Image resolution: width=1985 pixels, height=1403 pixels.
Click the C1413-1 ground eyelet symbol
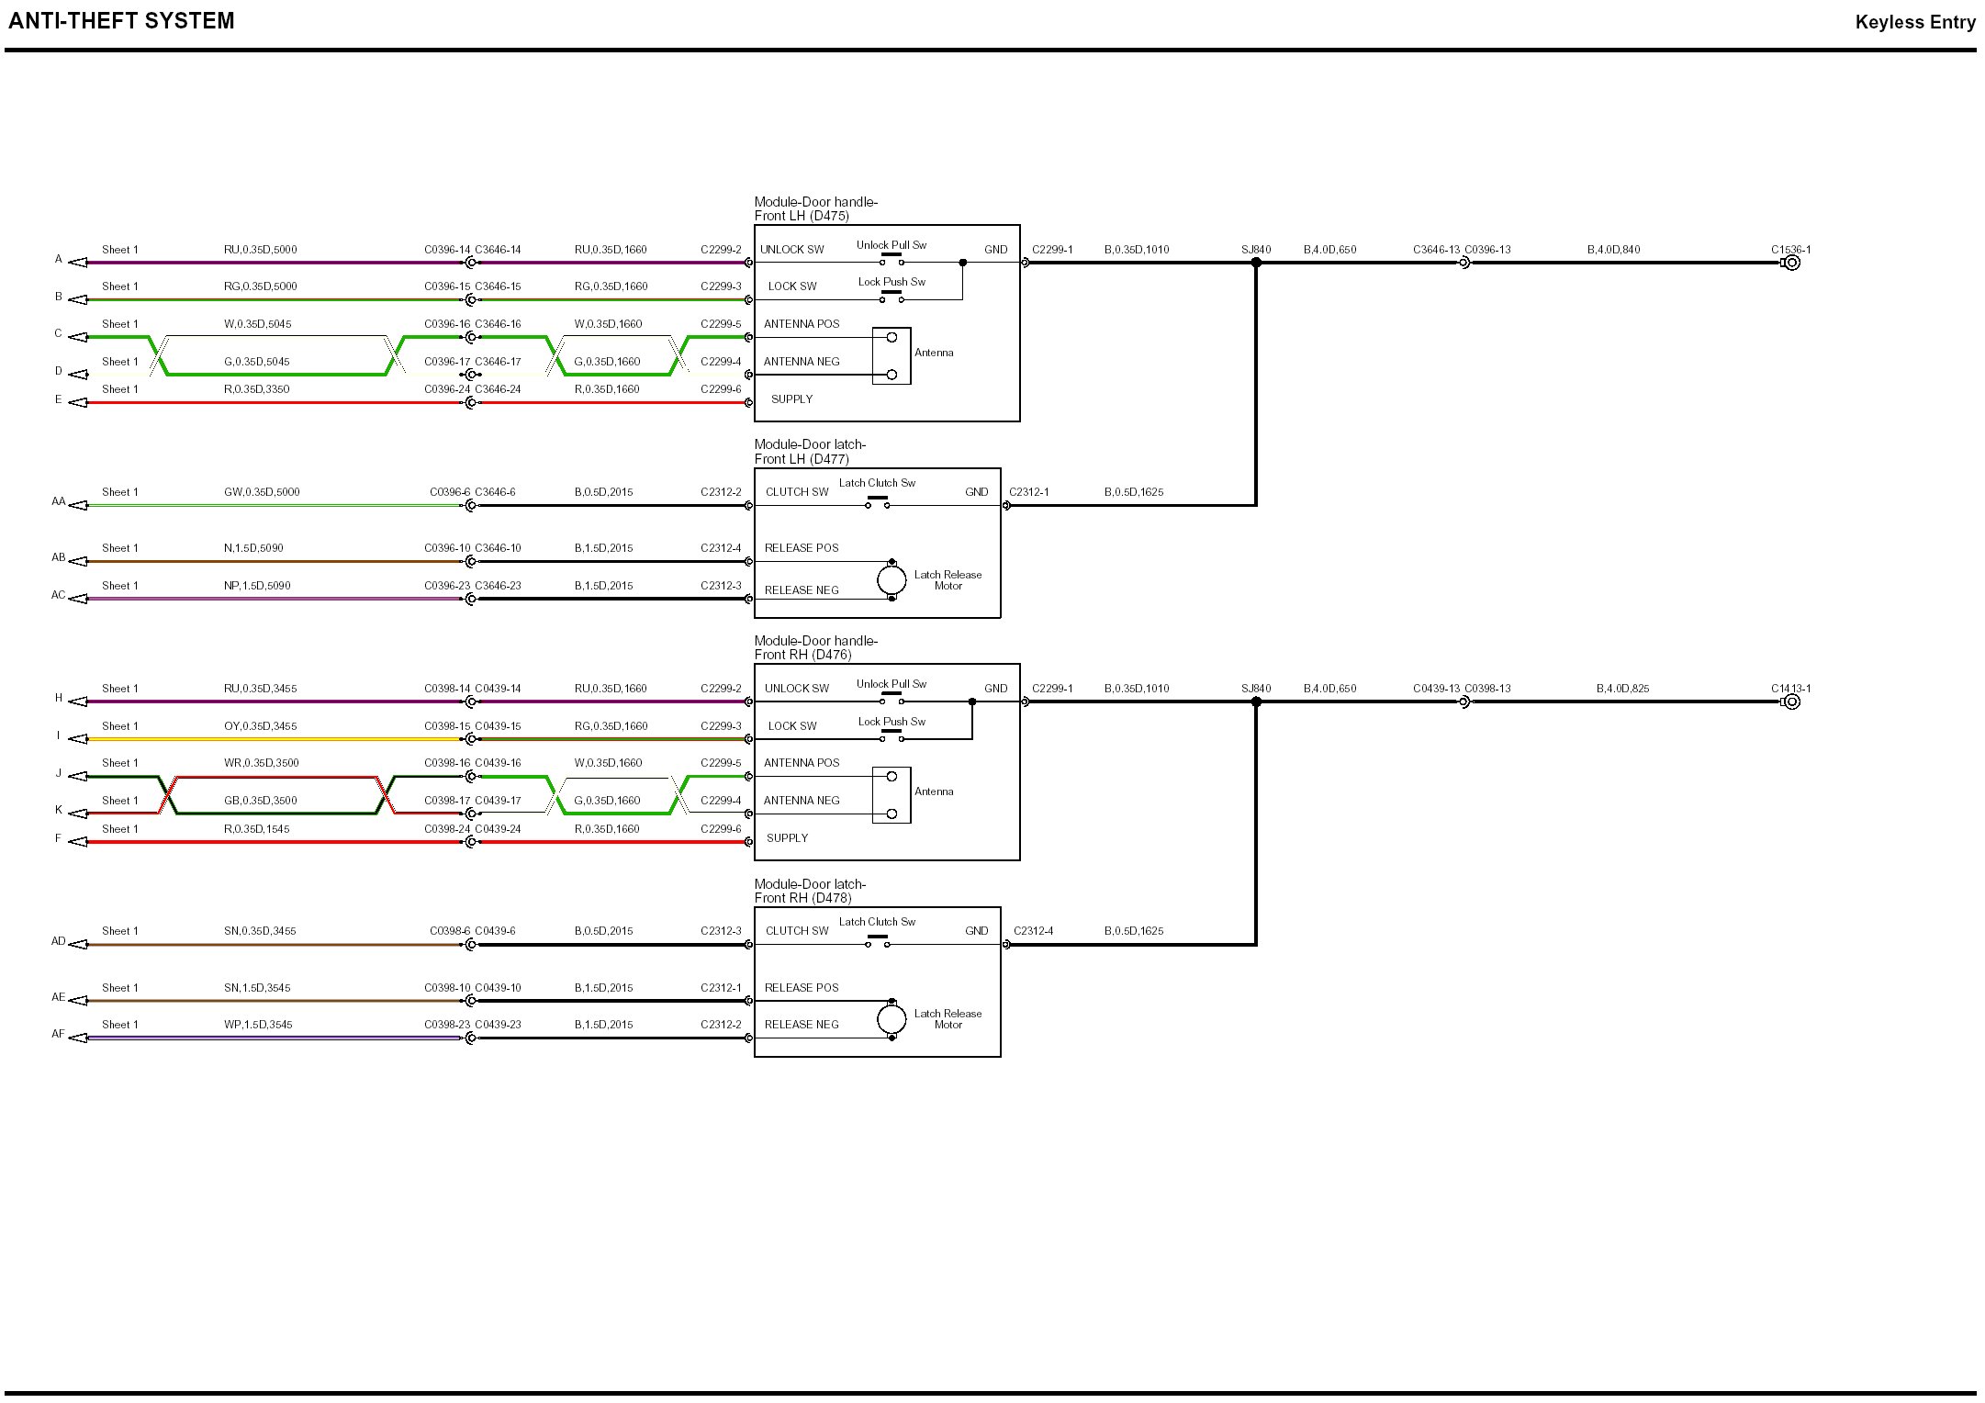pos(1791,701)
